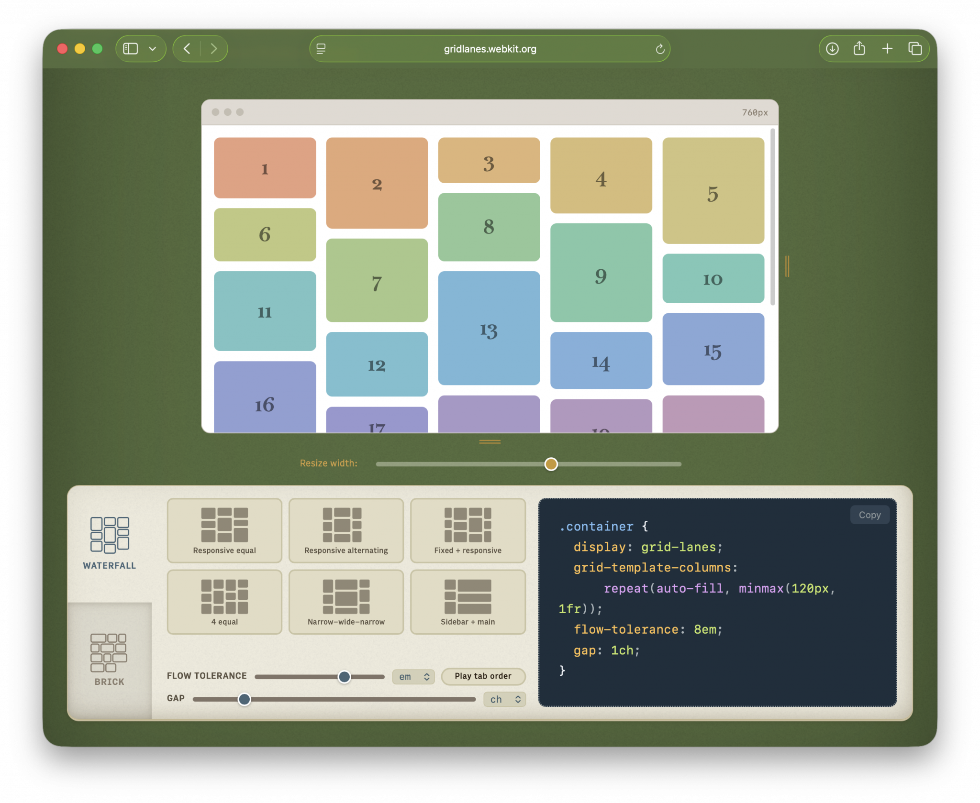The height and width of the screenshot is (803, 980).
Task: Select the Responsive equal preset
Action: click(x=224, y=530)
